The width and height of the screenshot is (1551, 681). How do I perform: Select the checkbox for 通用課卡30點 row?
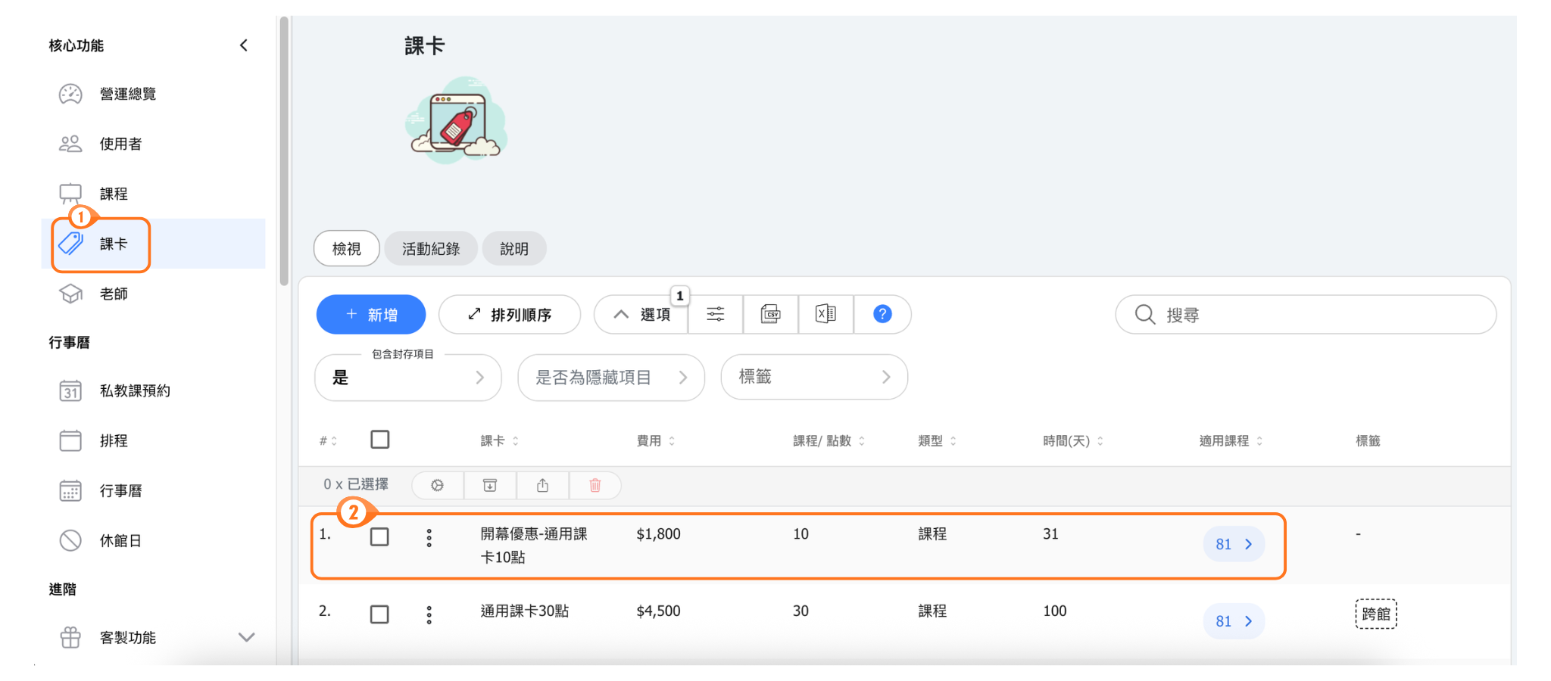tap(379, 614)
